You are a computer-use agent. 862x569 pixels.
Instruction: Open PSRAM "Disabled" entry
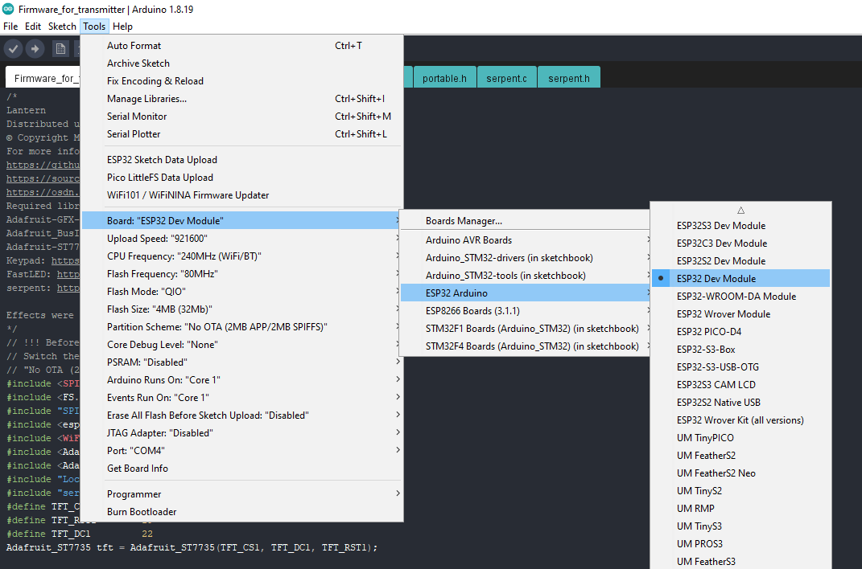pos(242,362)
